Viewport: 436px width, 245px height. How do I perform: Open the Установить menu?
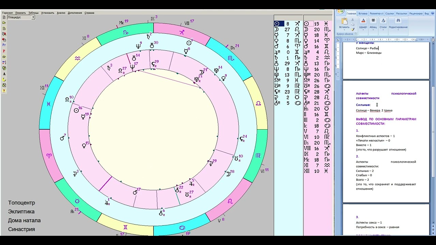coord(48,13)
